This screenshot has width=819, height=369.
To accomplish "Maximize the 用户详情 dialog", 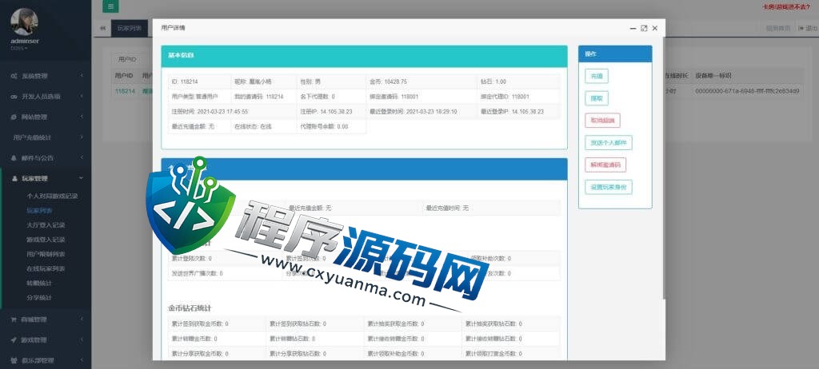I will 644,28.
